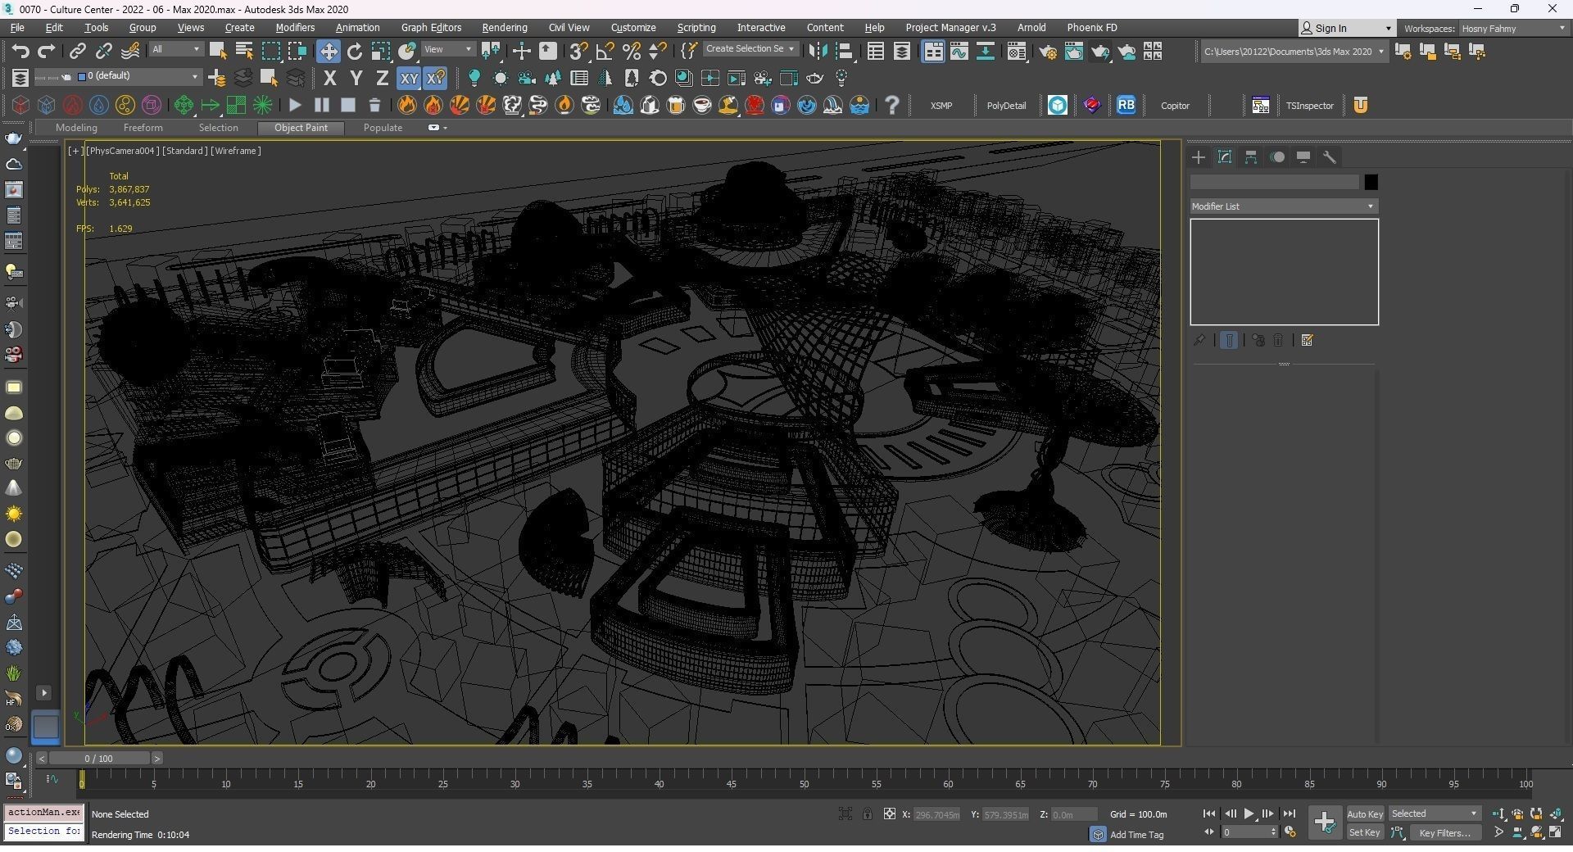This screenshot has width=1573, height=852.
Task: Activate the Select and Uniform Scale tool
Action: coord(380,51)
